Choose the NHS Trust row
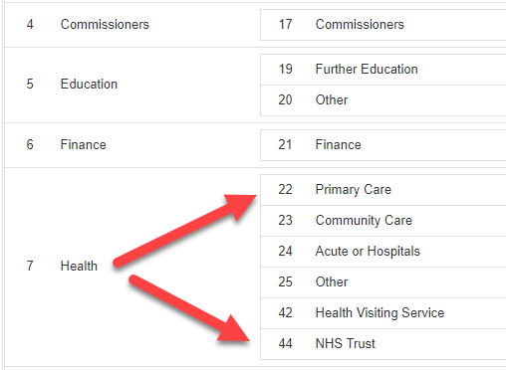 383,344
